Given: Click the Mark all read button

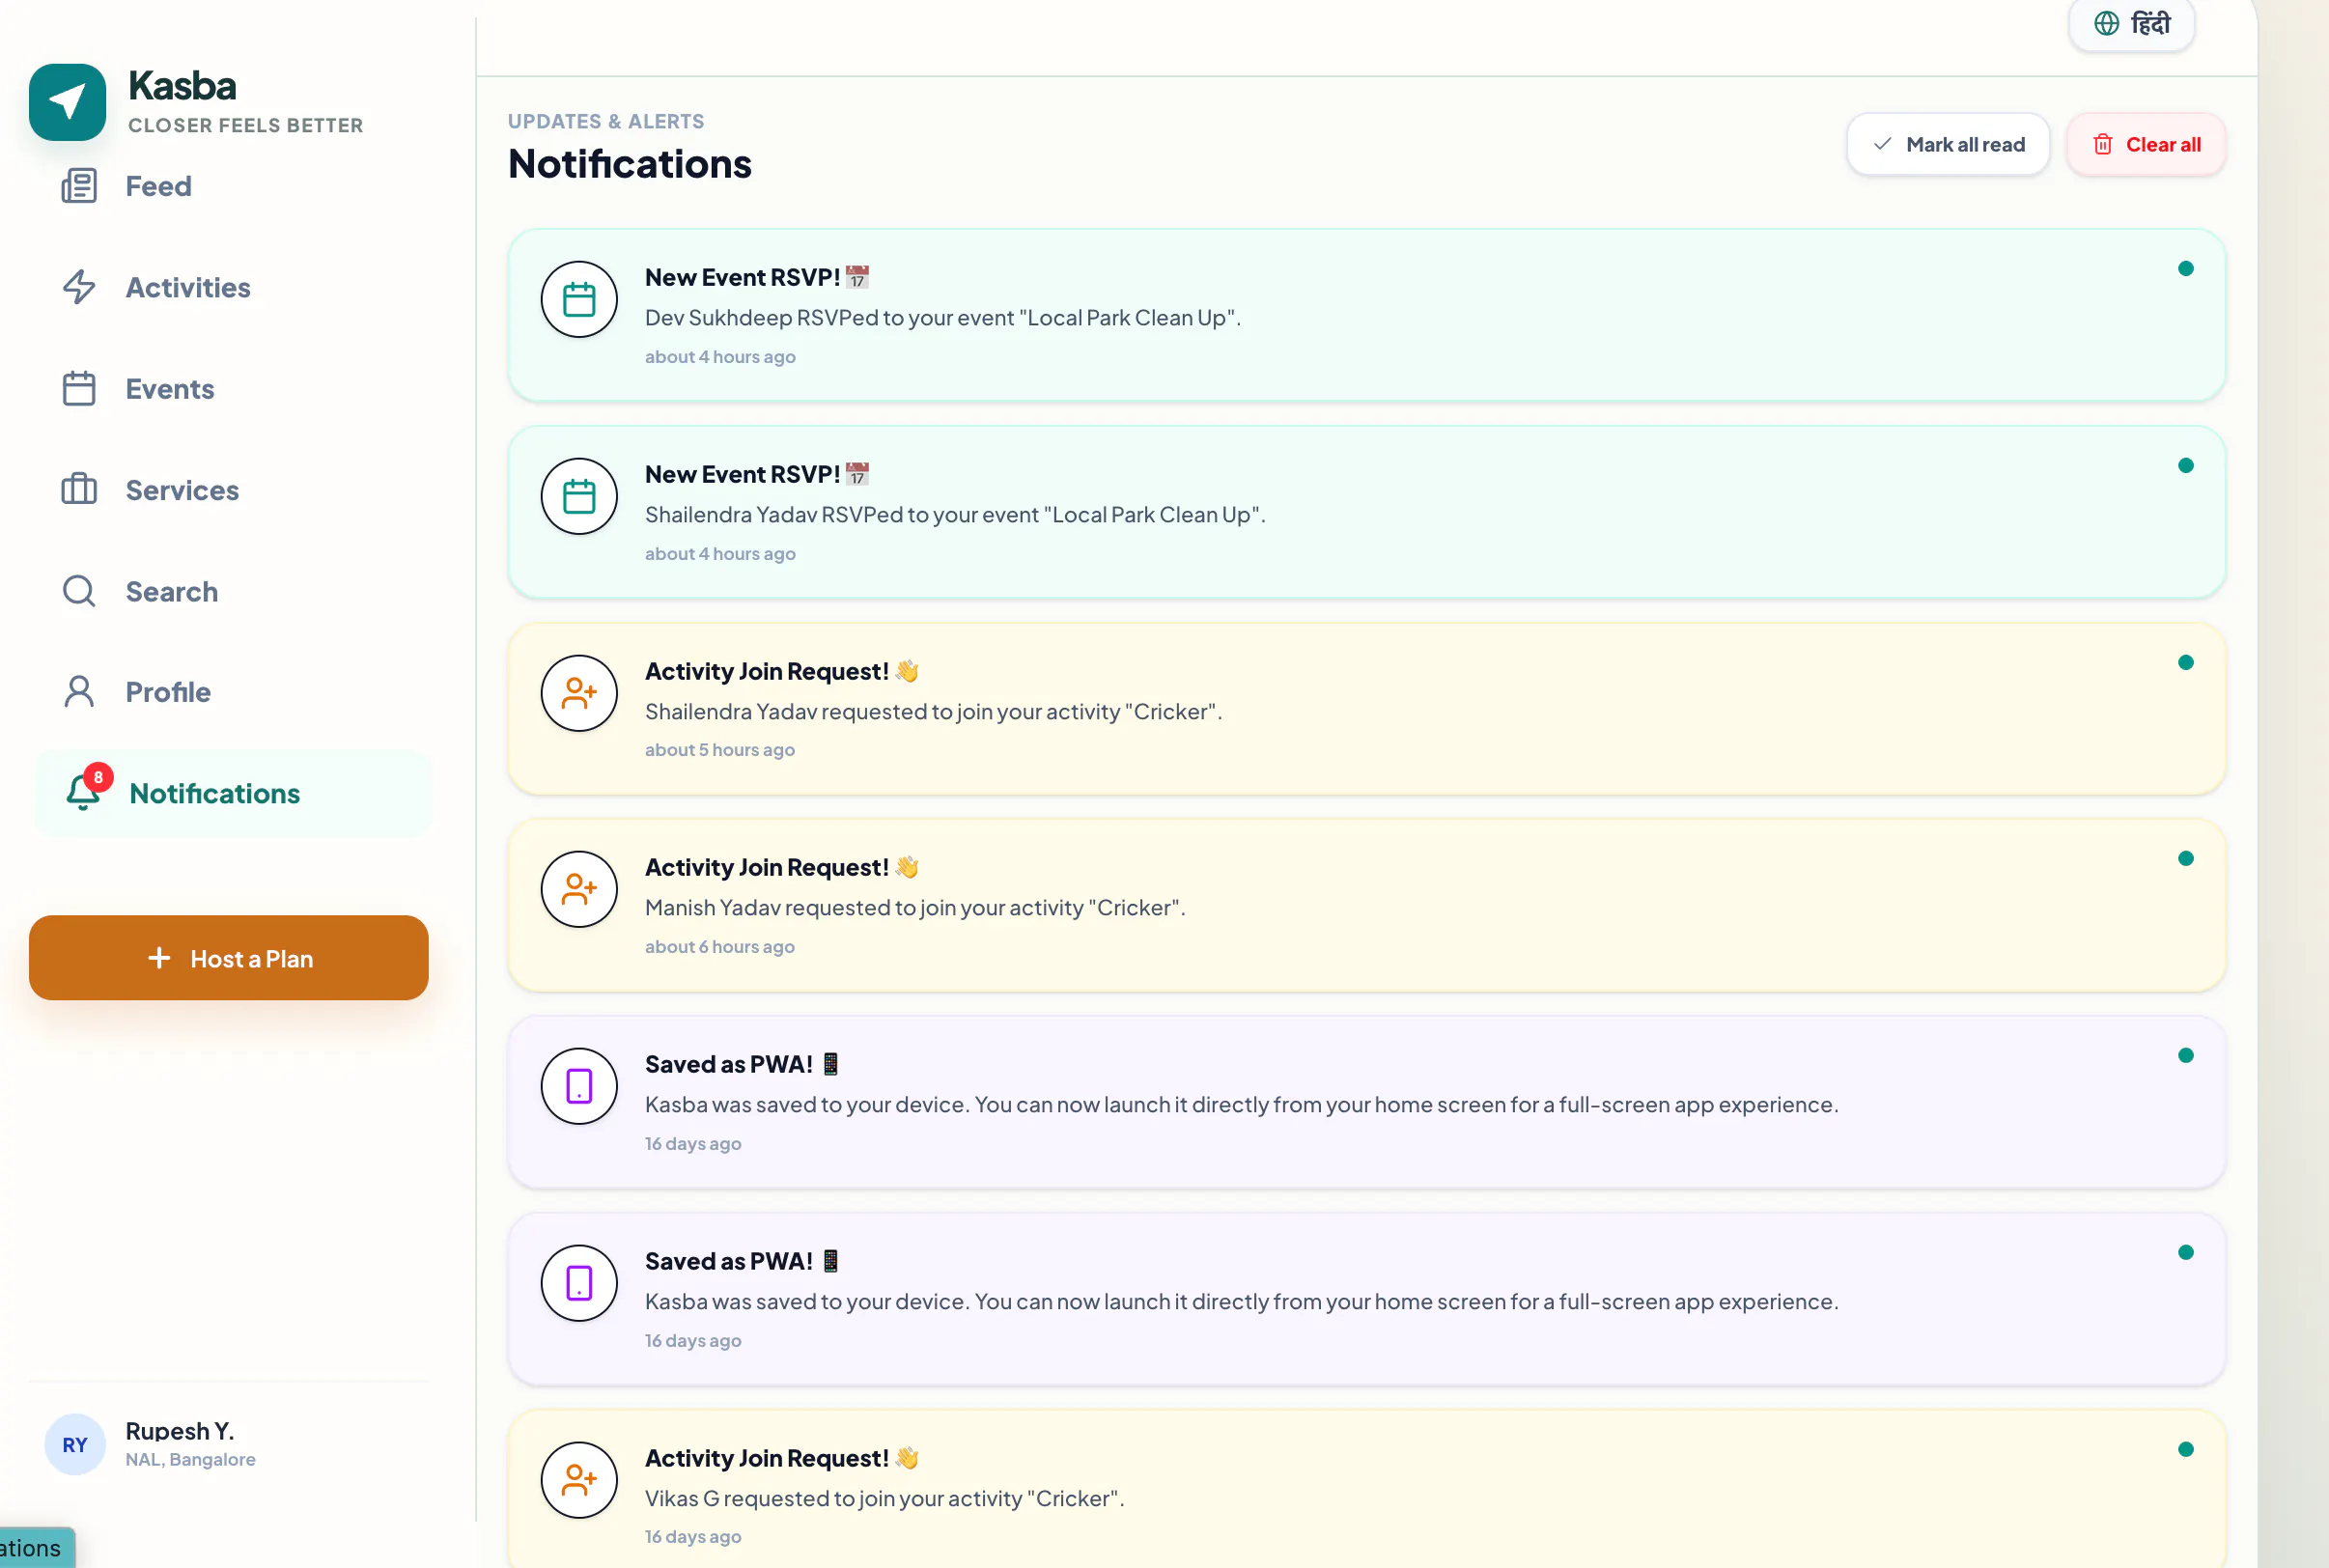Looking at the screenshot, I should coord(1947,144).
